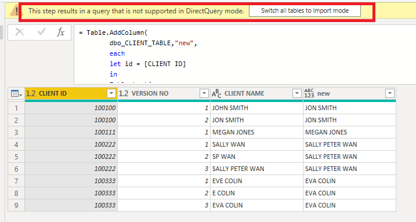Open new column filter dropdown

tap(390, 93)
